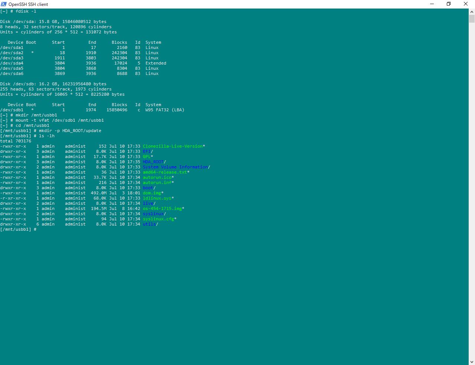Restore down the terminal window
Screen dimensions: 475x365
pos(449,4)
